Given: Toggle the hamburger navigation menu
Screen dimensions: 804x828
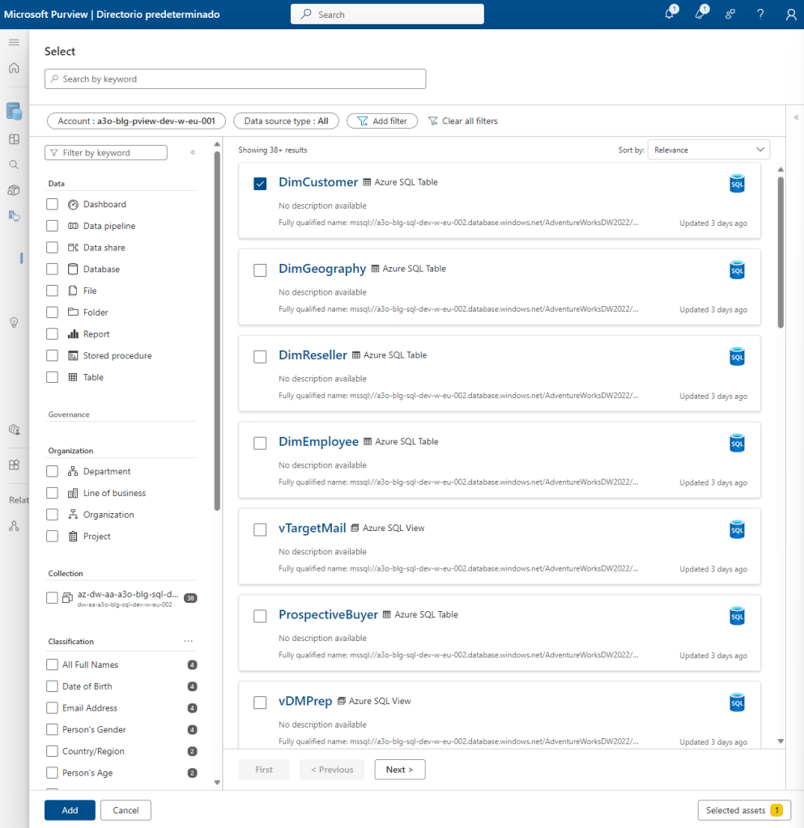Looking at the screenshot, I should click(x=14, y=42).
